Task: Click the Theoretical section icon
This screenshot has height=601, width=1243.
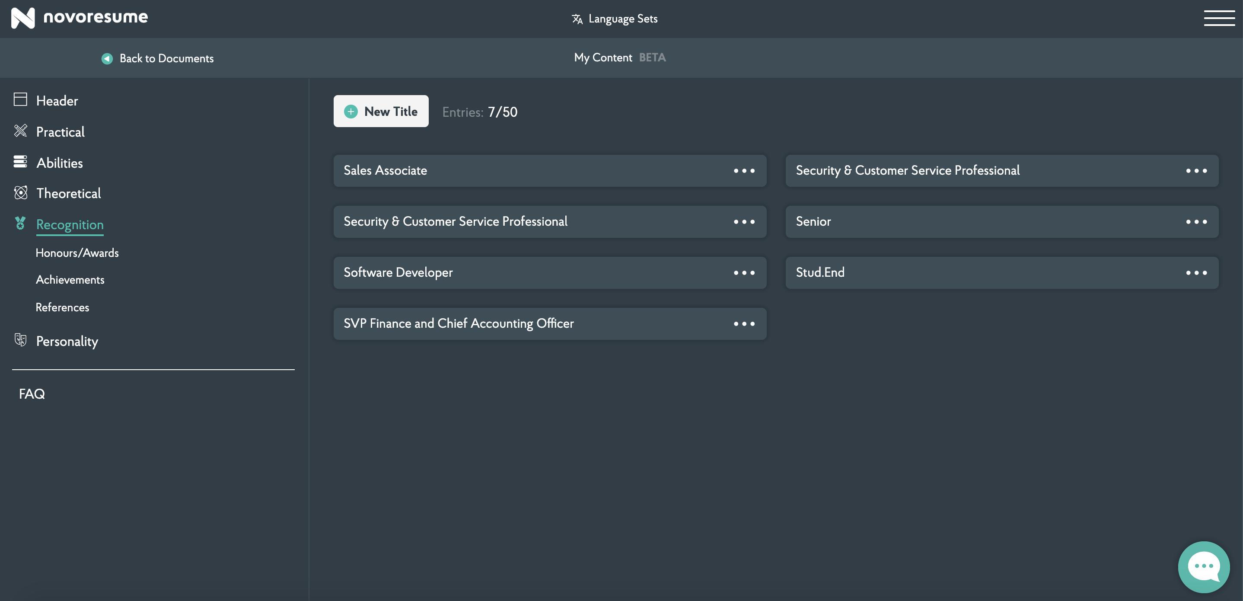Action: point(20,193)
